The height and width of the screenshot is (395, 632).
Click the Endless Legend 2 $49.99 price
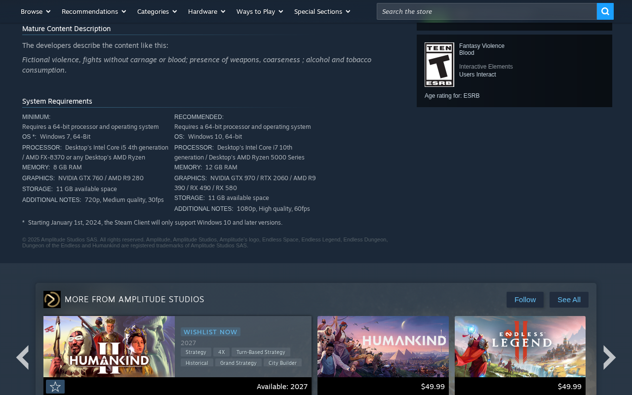[x=570, y=387]
